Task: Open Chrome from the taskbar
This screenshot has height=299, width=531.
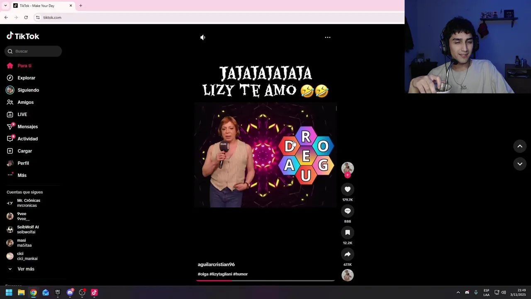Action: 33,292
